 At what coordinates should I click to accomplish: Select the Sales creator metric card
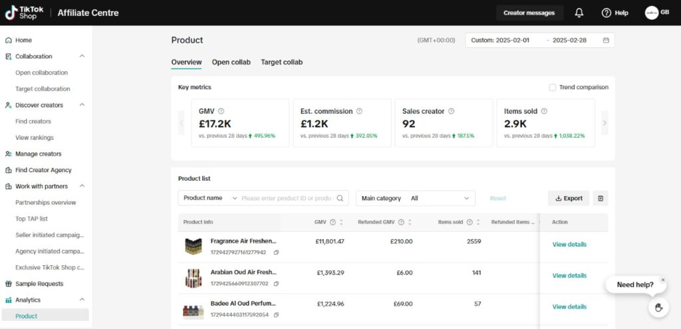pos(444,123)
